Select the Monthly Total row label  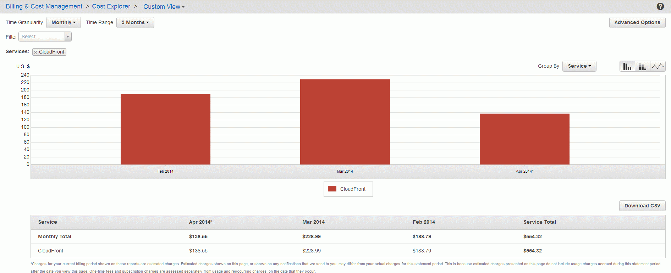pyautogui.click(x=55, y=236)
